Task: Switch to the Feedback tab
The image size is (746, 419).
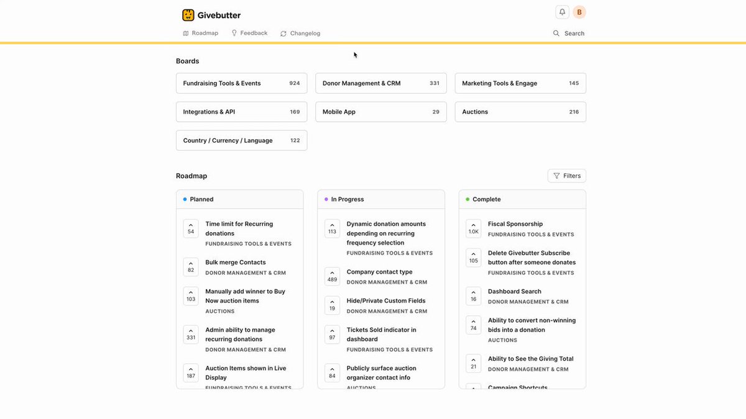Action: pyautogui.click(x=249, y=33)
